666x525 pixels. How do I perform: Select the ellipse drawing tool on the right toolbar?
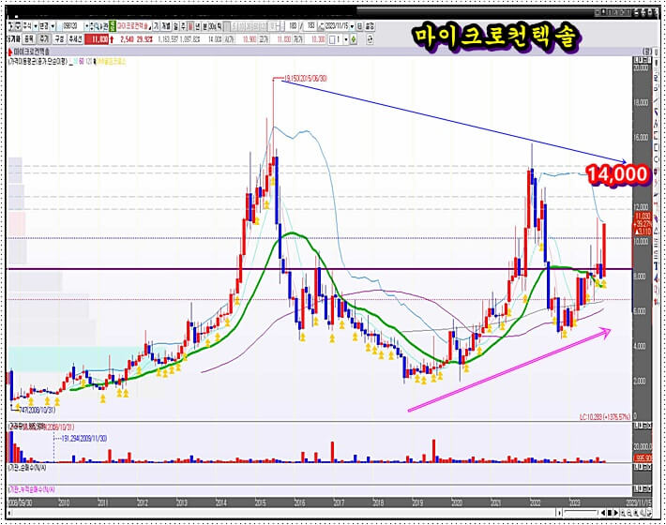click(656, 158)
